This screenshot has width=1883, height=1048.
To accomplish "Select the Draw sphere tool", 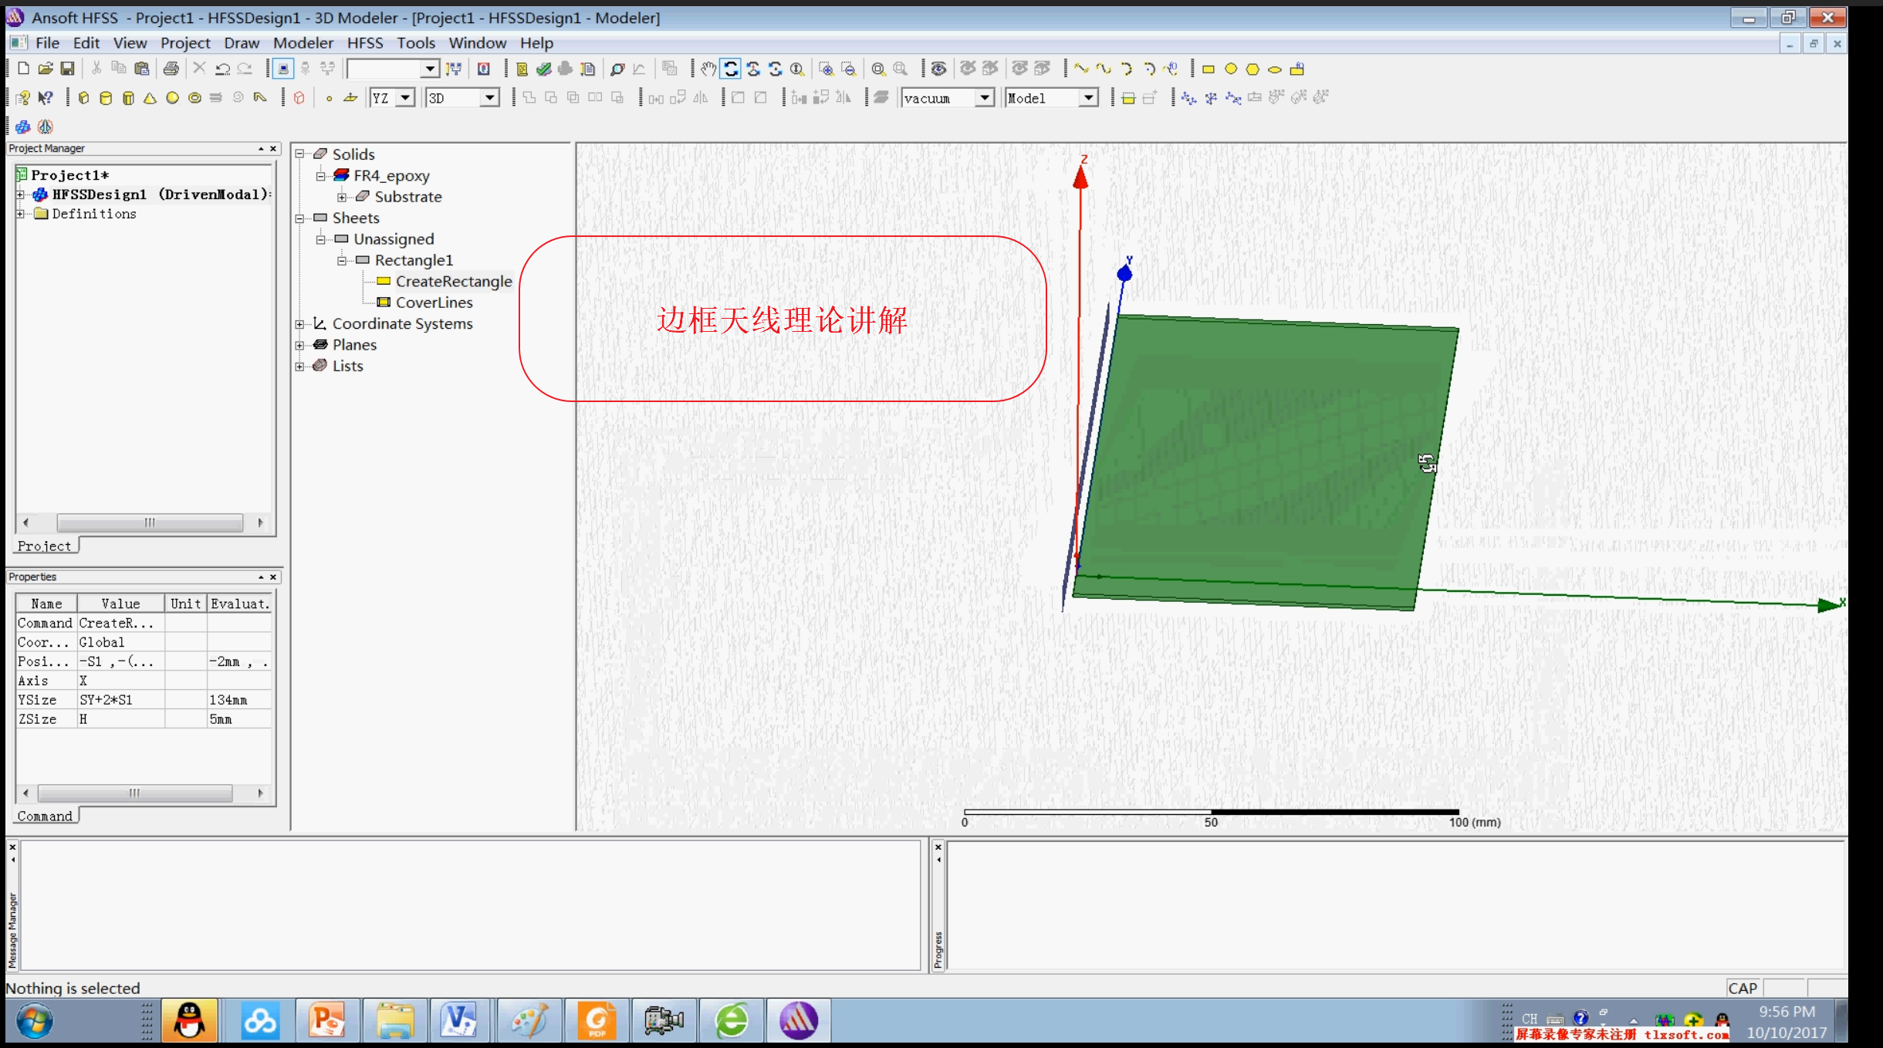I will pyautogui.click(x=173, y=98).
